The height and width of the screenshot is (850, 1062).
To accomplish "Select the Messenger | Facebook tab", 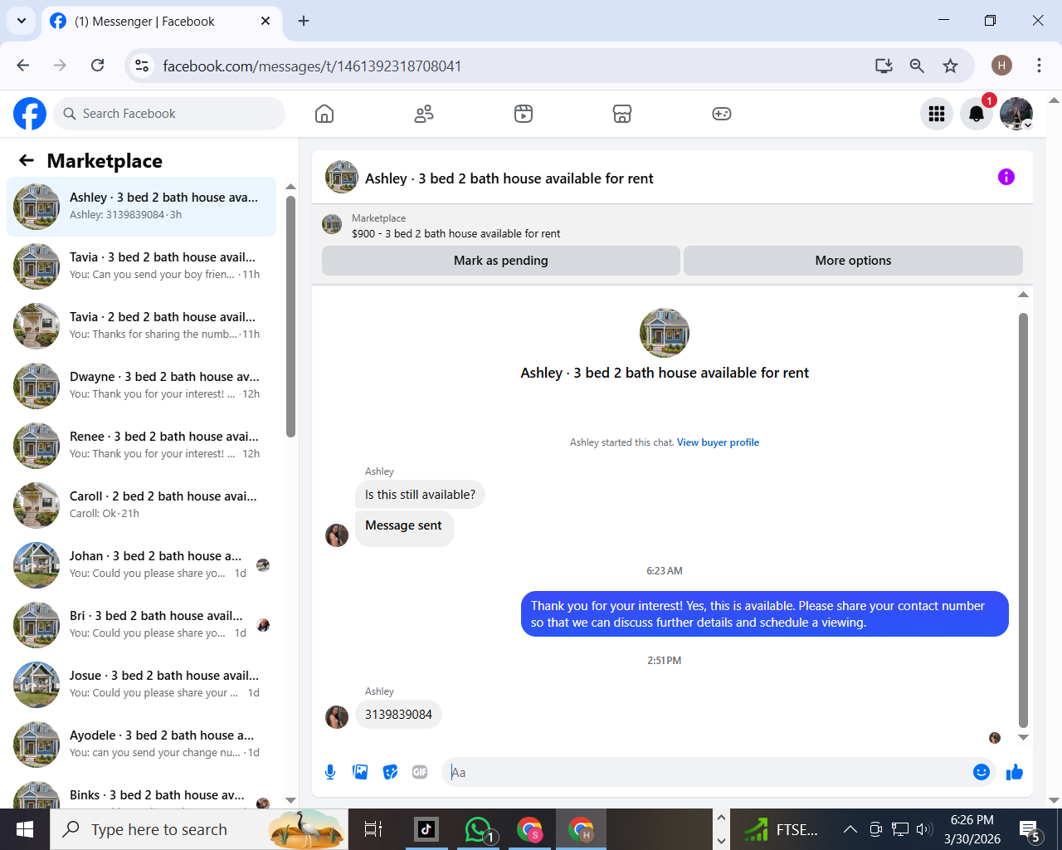I will 161,21.
